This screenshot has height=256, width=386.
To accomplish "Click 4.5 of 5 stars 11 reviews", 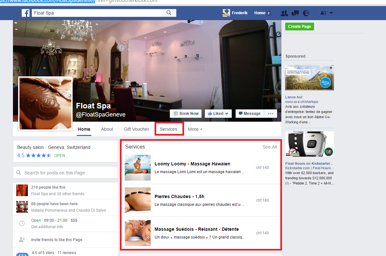I will pos(54,252).
